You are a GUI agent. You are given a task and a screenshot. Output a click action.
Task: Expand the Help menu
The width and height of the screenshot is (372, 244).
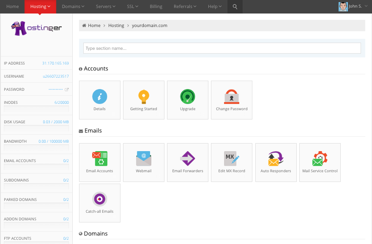point(215,7)
